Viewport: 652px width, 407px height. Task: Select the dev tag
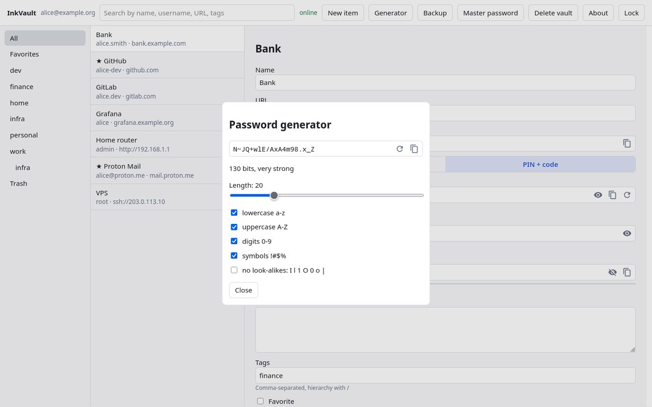45,70
